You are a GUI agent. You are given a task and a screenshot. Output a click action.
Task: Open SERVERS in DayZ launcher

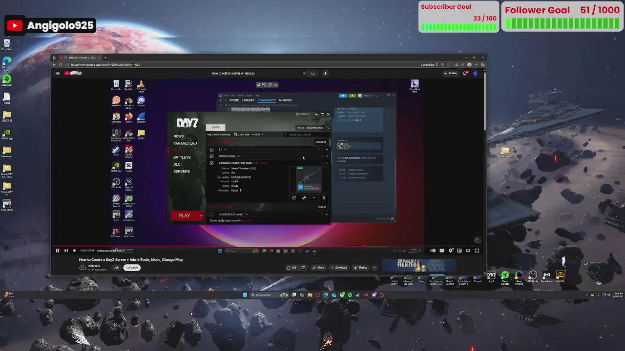(182, 171)
